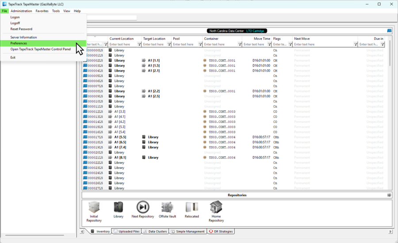Click slot icon in row 000014L5 location
This screenshot has width=398, height=243.
pyautogui.click(x=110, y=122)
